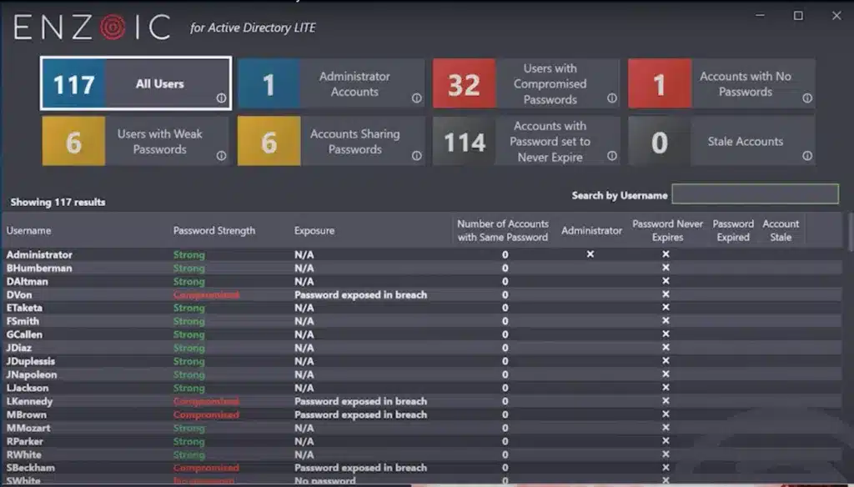Click info icon on Password set to Never Expire tile
854x487 pixels.
[611, 157]
